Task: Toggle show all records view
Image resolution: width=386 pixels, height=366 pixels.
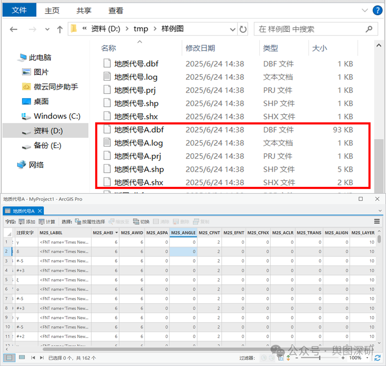Action: (x=9, y=358)
